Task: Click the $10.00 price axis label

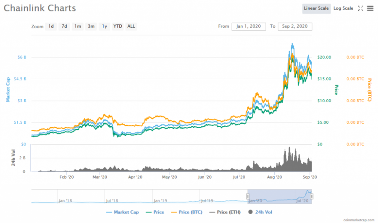Action: [324, 101]
